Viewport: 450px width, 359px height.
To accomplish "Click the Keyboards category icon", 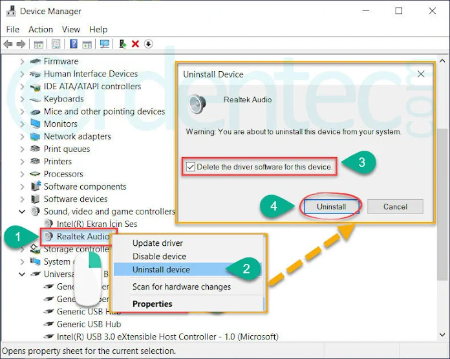I will click(36, 100).
